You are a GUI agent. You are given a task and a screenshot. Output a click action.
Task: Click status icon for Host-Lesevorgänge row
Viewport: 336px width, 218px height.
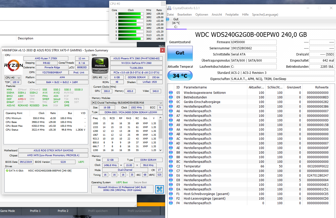(171, 198)
